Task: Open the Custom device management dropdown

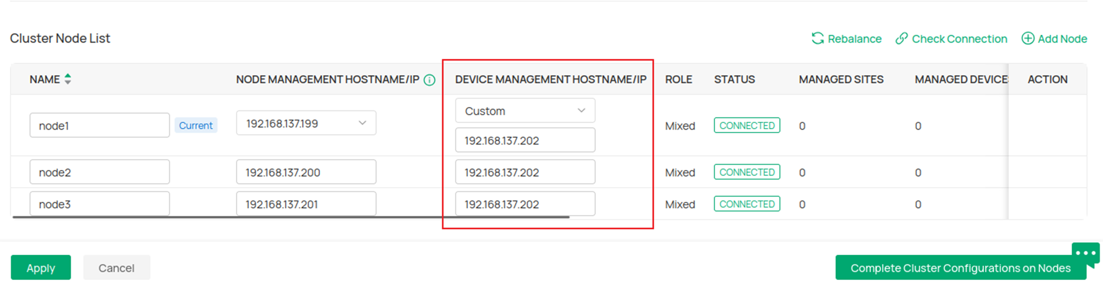Action: pos(525,111)
